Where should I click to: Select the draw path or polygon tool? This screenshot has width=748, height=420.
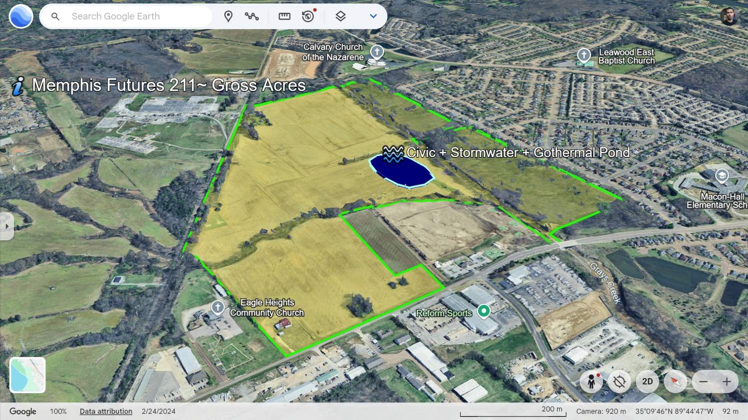[x=252, y=16]
